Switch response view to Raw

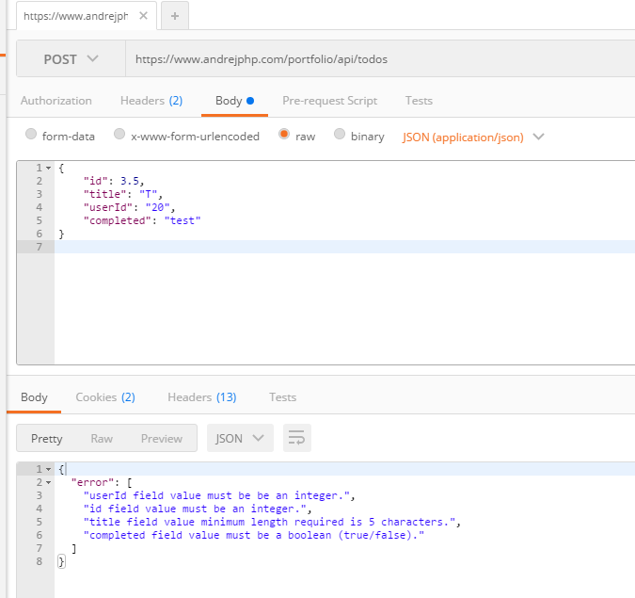tap(102, 438)
